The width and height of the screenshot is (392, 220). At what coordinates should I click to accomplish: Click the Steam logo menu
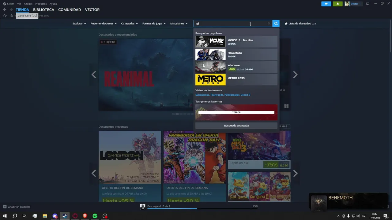point(9,4)
